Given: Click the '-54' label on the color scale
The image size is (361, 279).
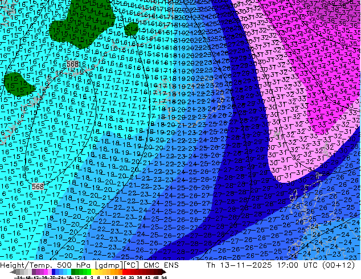Looking at the screenshot, I should 19,277.
